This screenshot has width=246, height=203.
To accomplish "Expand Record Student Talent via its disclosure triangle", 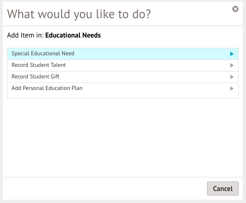I will (x=232, y=65).
